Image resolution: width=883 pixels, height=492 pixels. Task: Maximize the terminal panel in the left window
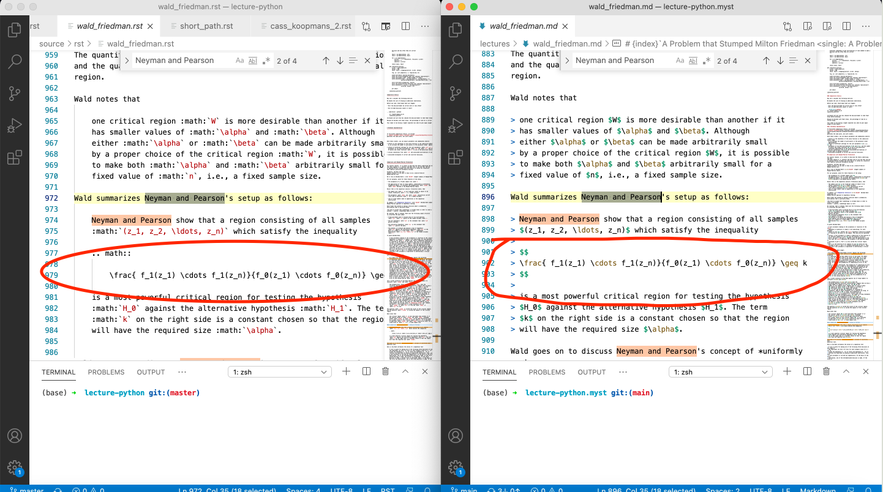pyautogui.click(x=405, y=371)
